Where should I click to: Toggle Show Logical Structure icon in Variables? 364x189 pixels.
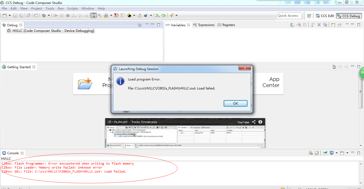pos(298,25)
